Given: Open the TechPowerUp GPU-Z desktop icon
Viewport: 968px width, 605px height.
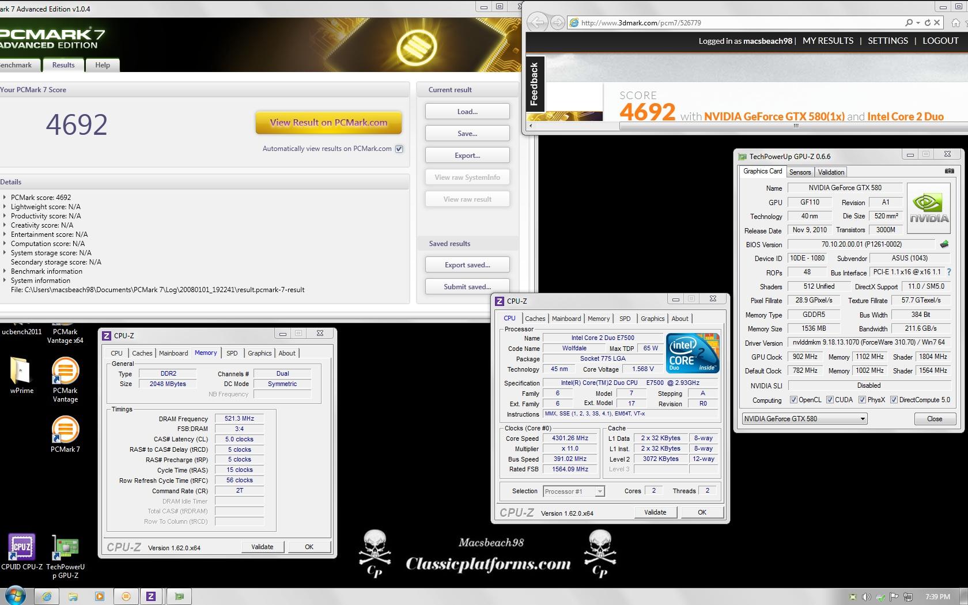Looking at the screenshot, I should [65, 556].
